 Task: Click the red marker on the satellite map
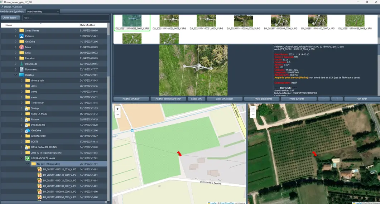[314, 154]
